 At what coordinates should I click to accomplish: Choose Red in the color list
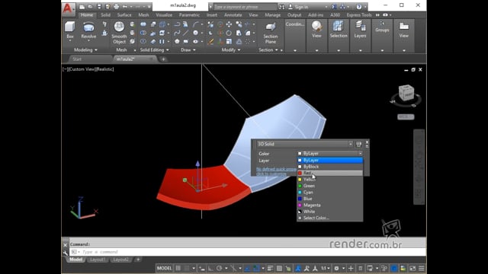coord(330,173)
